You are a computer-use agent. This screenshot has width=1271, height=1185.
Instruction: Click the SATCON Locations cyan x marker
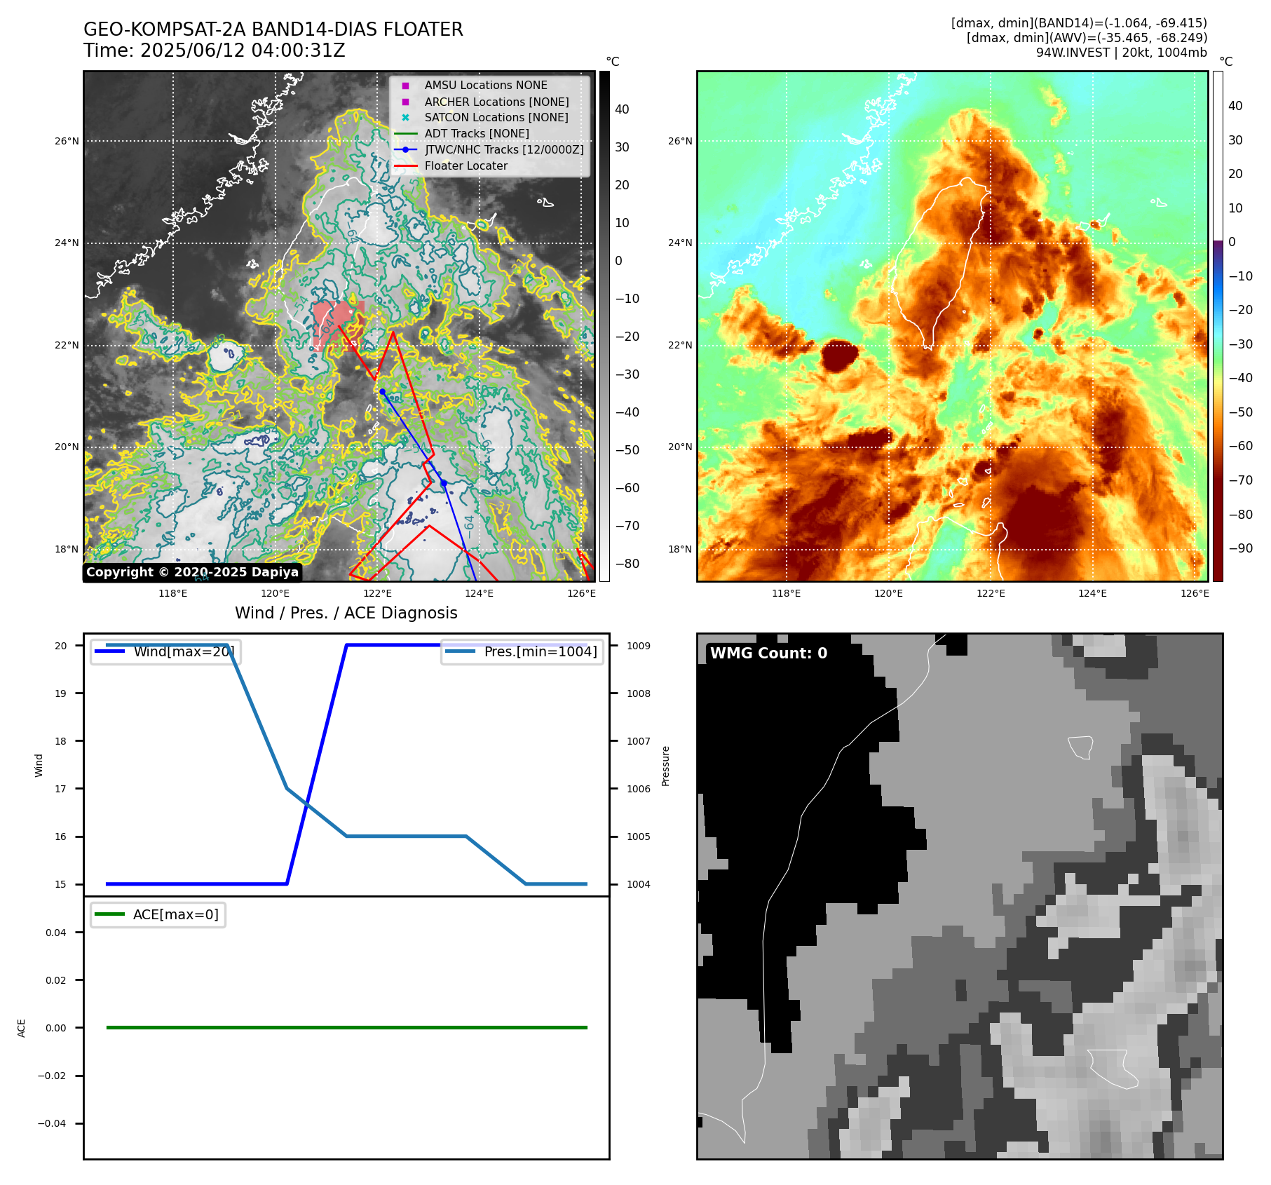(x=405, y=118)
